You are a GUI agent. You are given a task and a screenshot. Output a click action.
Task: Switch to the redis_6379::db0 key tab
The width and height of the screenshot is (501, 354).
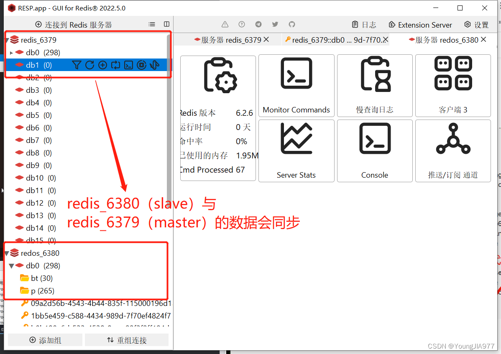(x=335, y=39)
